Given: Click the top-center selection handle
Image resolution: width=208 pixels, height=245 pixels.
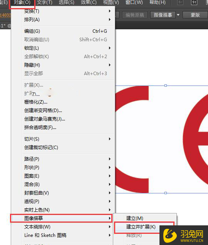Looking at the screenshot, I should 166,86.
